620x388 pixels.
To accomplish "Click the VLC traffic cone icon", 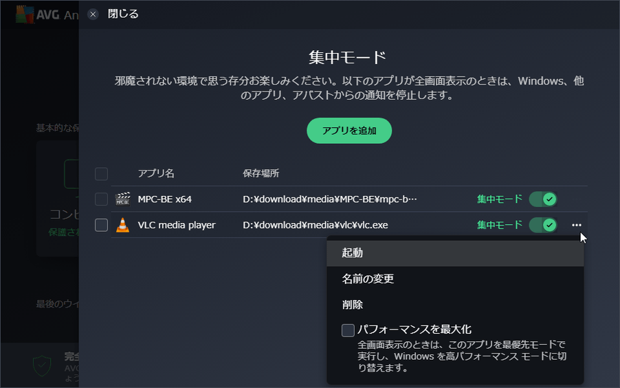I will click(x=122, y=225).
